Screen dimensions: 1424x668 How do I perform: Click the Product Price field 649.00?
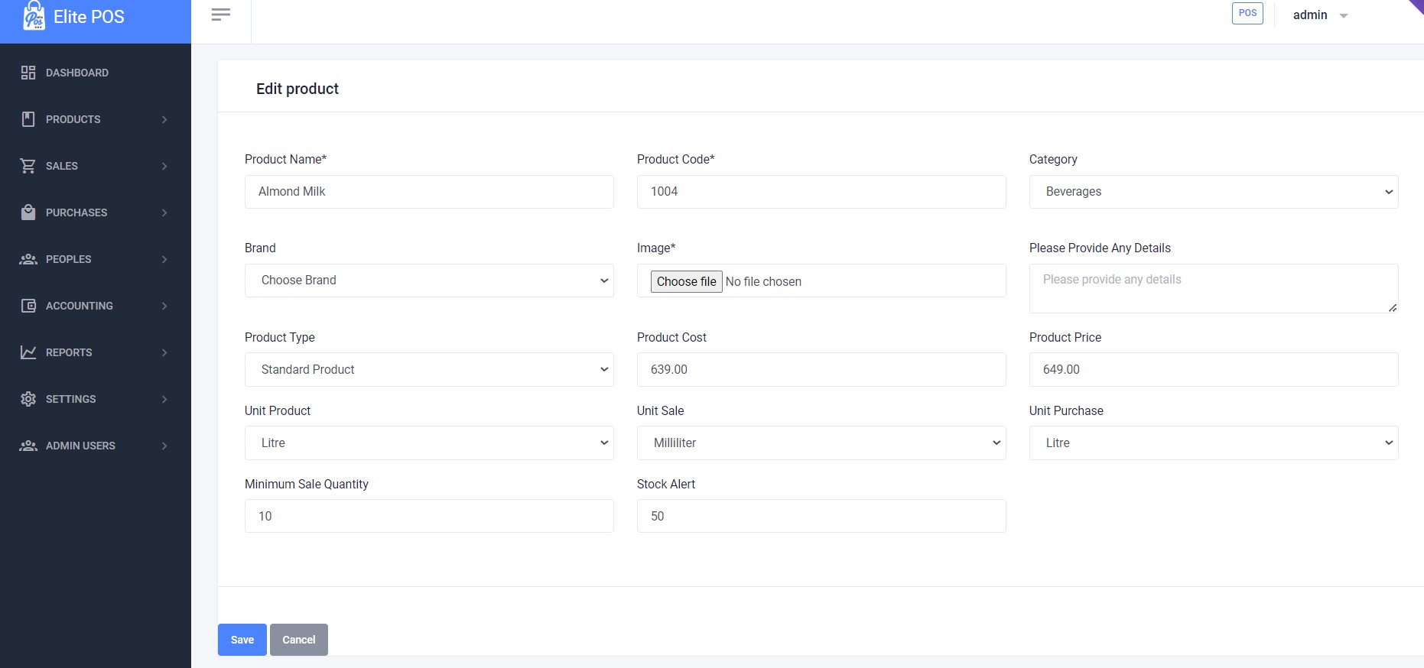pos(1214,369)
